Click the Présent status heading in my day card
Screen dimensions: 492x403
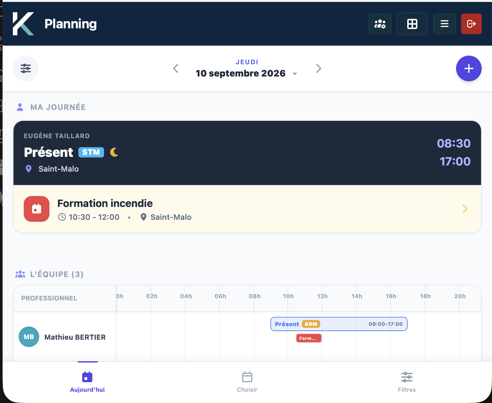49,152
